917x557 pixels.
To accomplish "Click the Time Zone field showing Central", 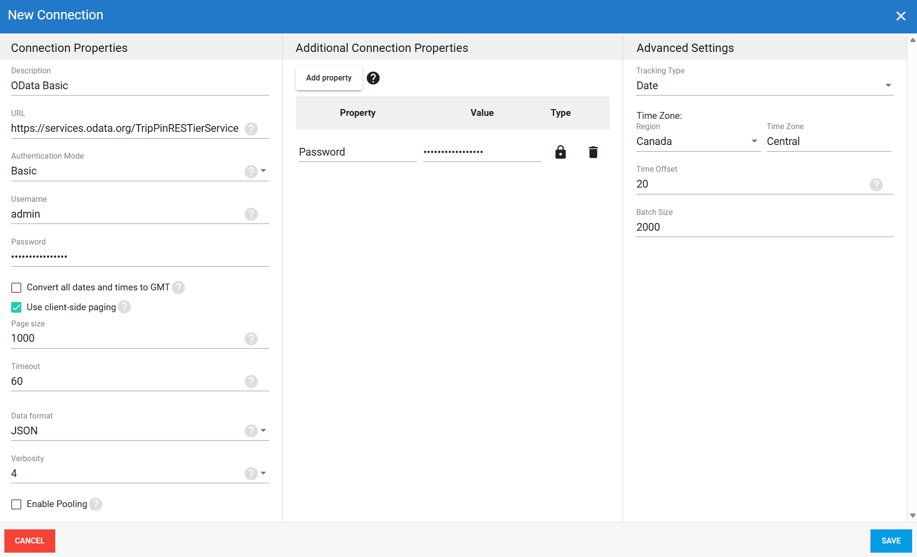I will pos(829,142).
